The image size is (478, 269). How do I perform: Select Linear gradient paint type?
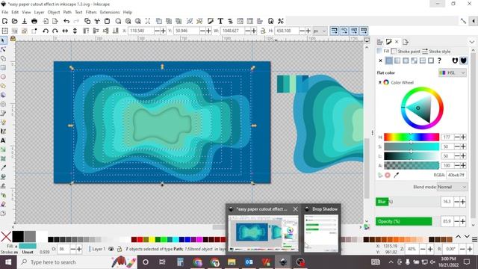tap(397, 61)
